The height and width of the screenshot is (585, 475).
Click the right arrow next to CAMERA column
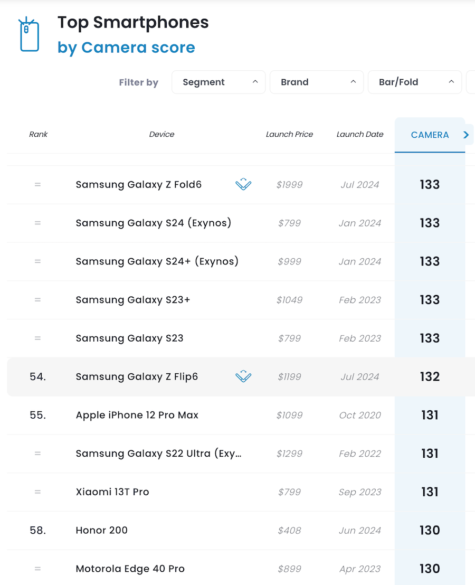coord(466,135)
